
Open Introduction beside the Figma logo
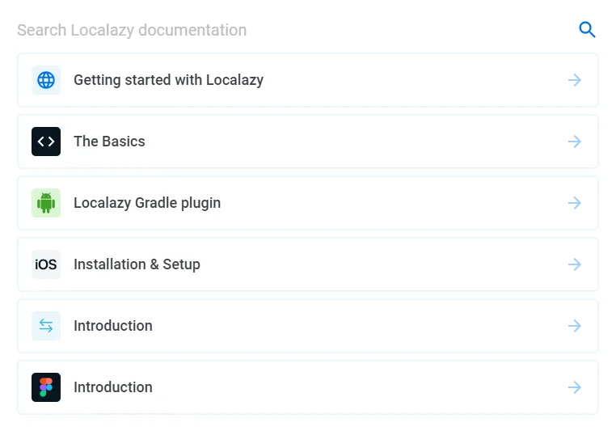click(x=113, y=387)
